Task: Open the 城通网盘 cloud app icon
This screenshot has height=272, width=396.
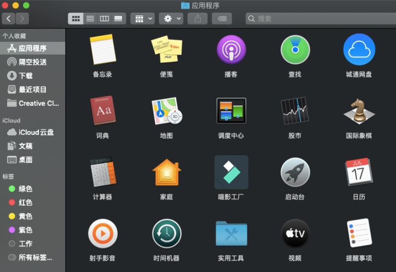Action: coord(359,49)
